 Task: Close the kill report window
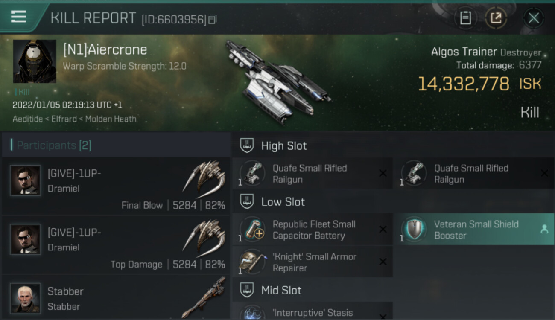pyautogui.click(x=534, y=18)
